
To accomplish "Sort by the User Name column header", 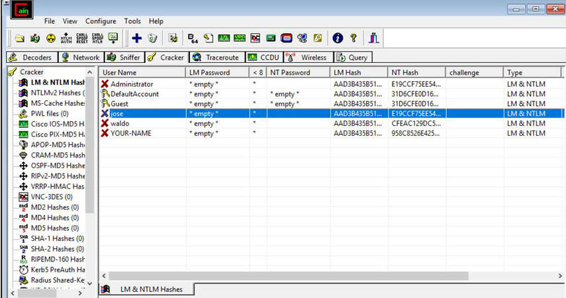I will (x=142, y=72).
